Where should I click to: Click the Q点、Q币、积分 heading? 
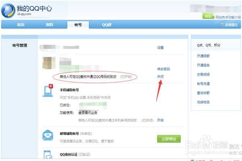pos(209,45)
